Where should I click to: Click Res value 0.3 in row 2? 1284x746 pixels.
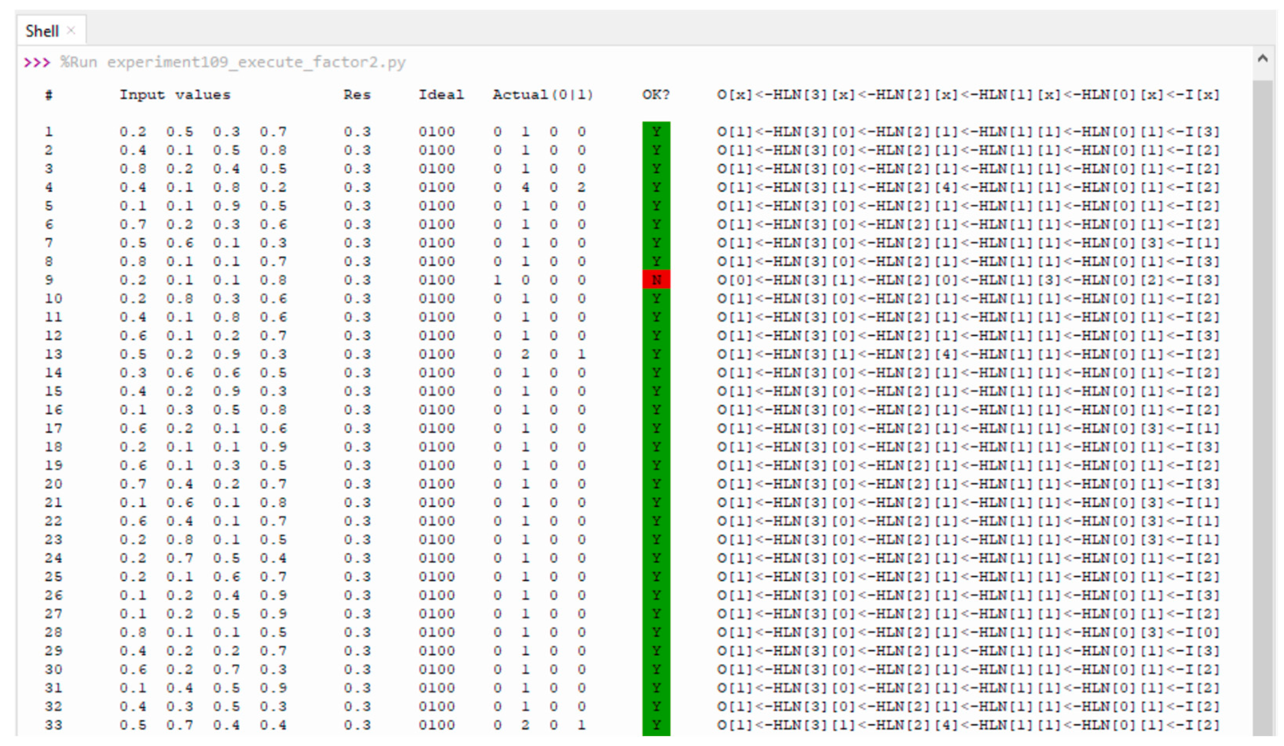(x=357, y=150)
